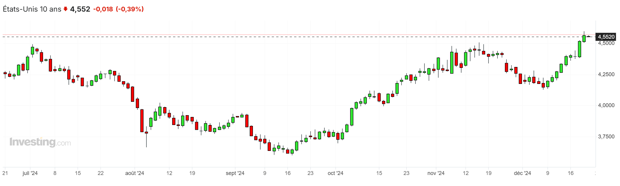Click the (-0,39%) percent change
The image size is (620, 186).
[x=130, y=9]
